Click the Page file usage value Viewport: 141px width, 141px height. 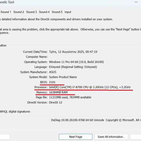pyautogui.click(x=70, y=97)
